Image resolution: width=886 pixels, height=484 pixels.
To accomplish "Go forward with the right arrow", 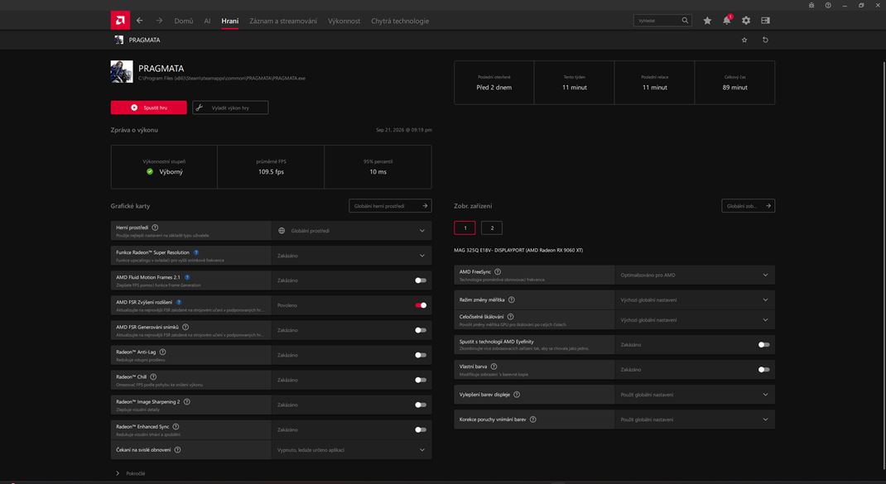I will pos(159,21).
